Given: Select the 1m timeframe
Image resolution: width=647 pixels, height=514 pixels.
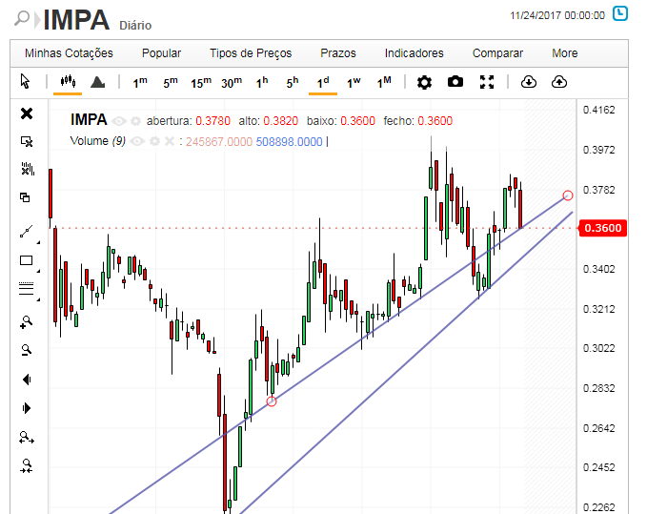Looking at the screenshot, I should pos(140,82).
